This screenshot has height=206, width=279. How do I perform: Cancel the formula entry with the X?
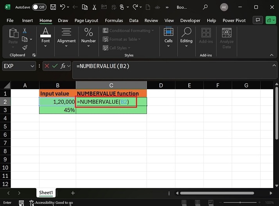47,66
